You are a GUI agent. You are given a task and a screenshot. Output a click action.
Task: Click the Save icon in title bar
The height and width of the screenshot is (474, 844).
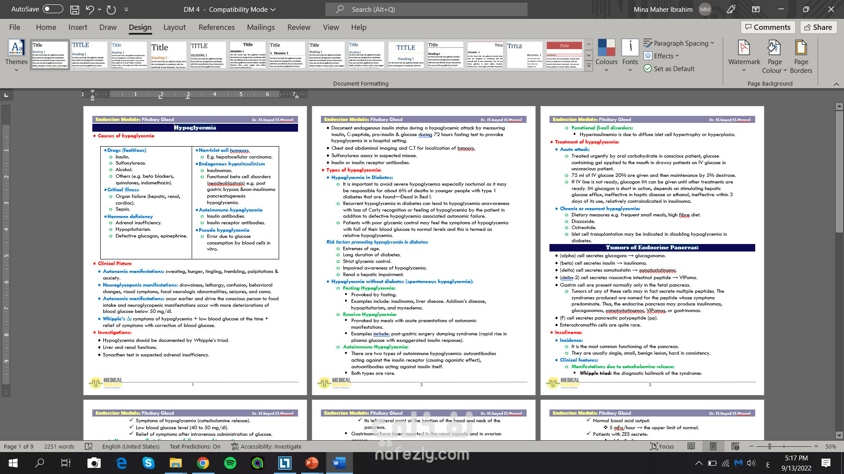click(x=75, y=9)
